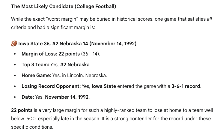Click the heading "The Most Likely Candidate"
Screen dimensions: 220x135
tap(64, 6)
